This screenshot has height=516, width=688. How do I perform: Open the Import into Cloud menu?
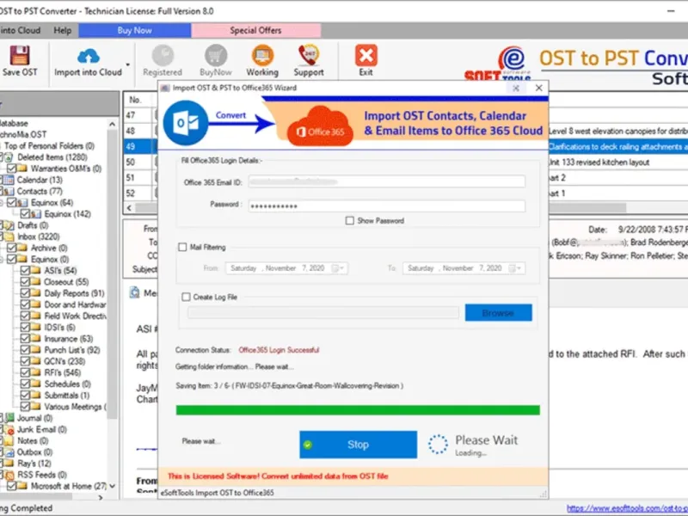pyautogui.click(x=20, y=30)
